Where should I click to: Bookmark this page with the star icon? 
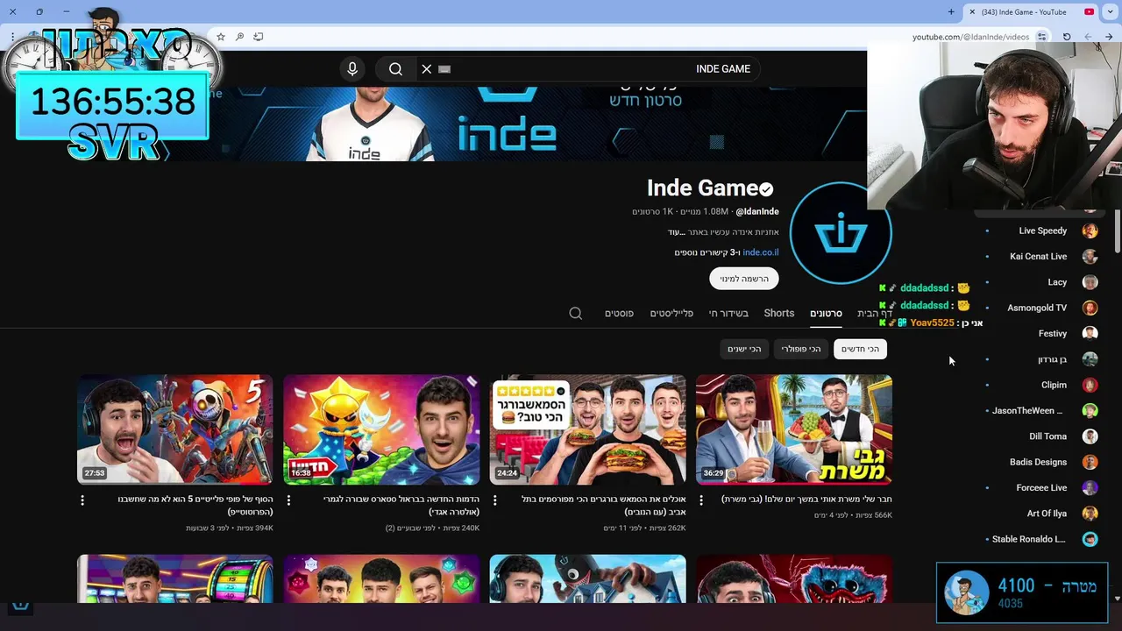[221, 37]
